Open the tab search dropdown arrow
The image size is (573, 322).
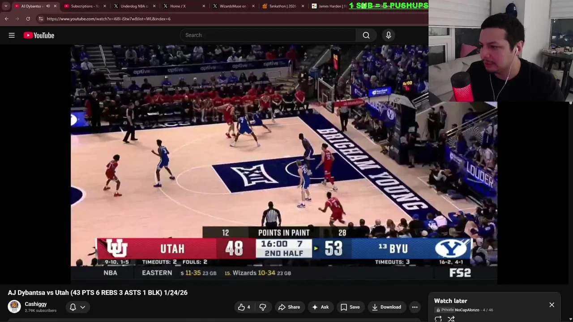pyautogui.click(x=6, y=6)
